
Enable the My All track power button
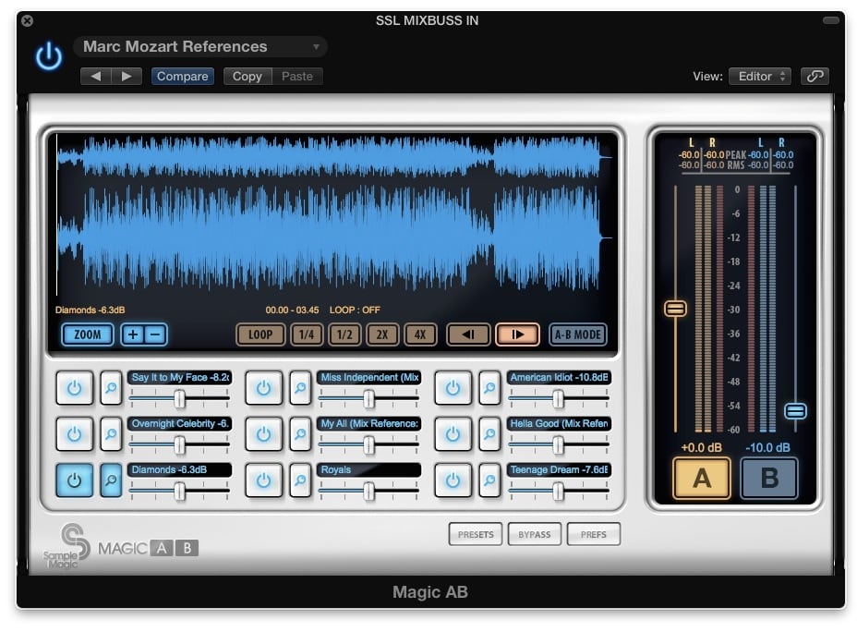click(263, 434)
